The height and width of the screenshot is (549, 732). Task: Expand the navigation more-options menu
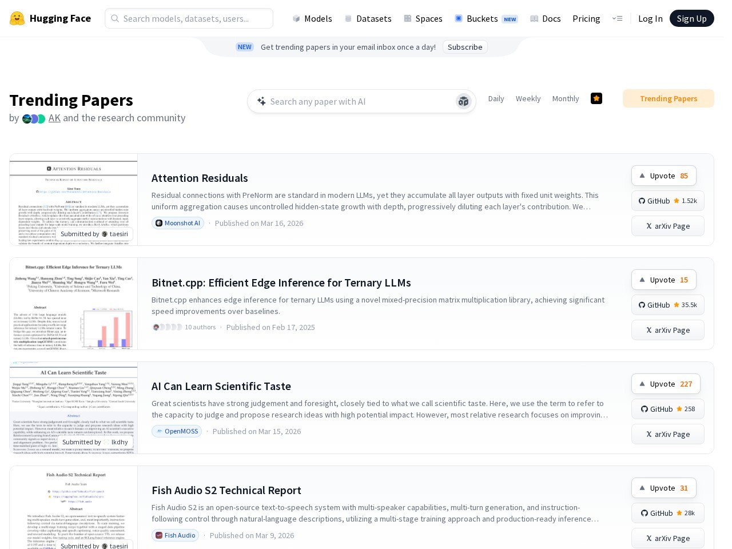tap(617, 18)
